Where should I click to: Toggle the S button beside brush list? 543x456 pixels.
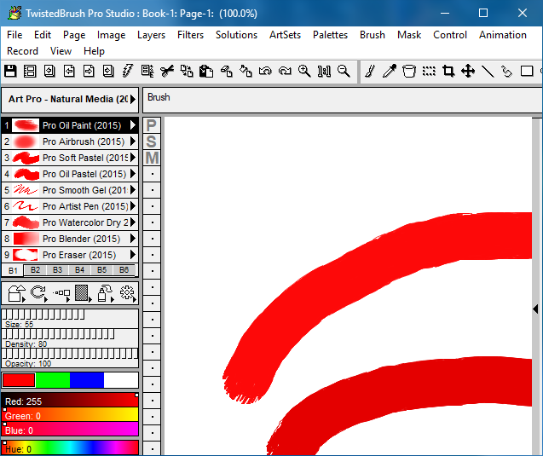(x=152, y=141)
